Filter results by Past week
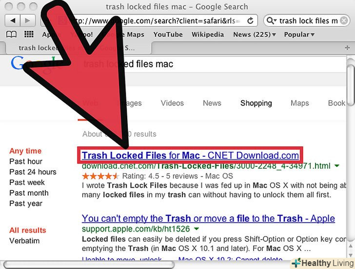The width and height of the screenshot is (355, 269). tap(27, 182)
